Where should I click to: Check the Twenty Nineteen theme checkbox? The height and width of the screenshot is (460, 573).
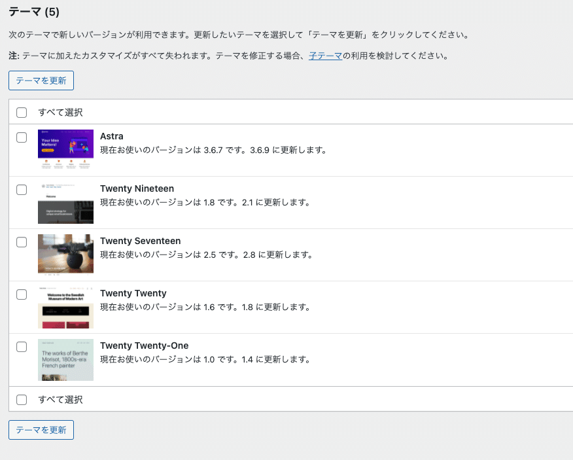21,190
